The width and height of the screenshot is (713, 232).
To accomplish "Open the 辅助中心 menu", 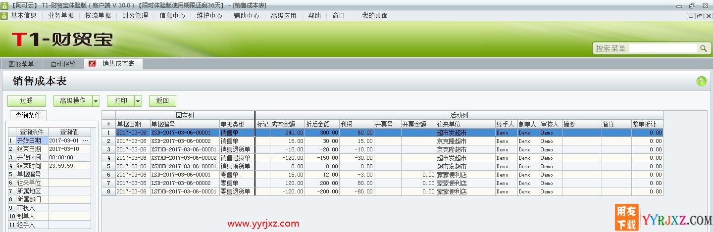I will [x=247, y=16].
